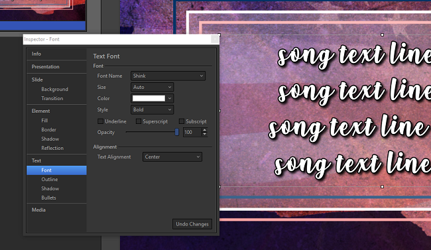Increase opacity with the up stepper arrow
431x250 pixels.
[204, 130]
